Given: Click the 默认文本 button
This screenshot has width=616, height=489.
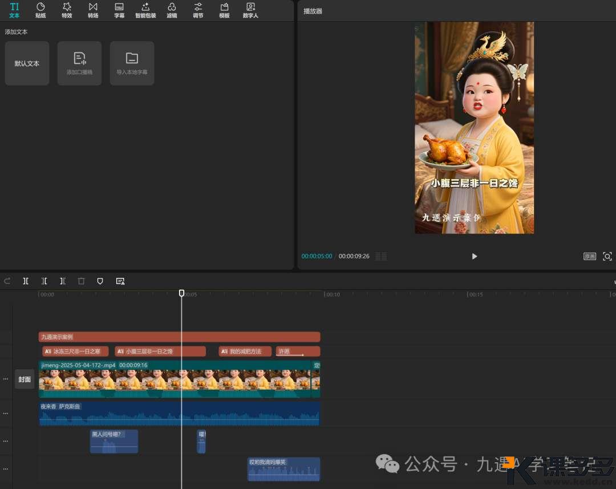Looking at the screenshot, I should [27, 63].
